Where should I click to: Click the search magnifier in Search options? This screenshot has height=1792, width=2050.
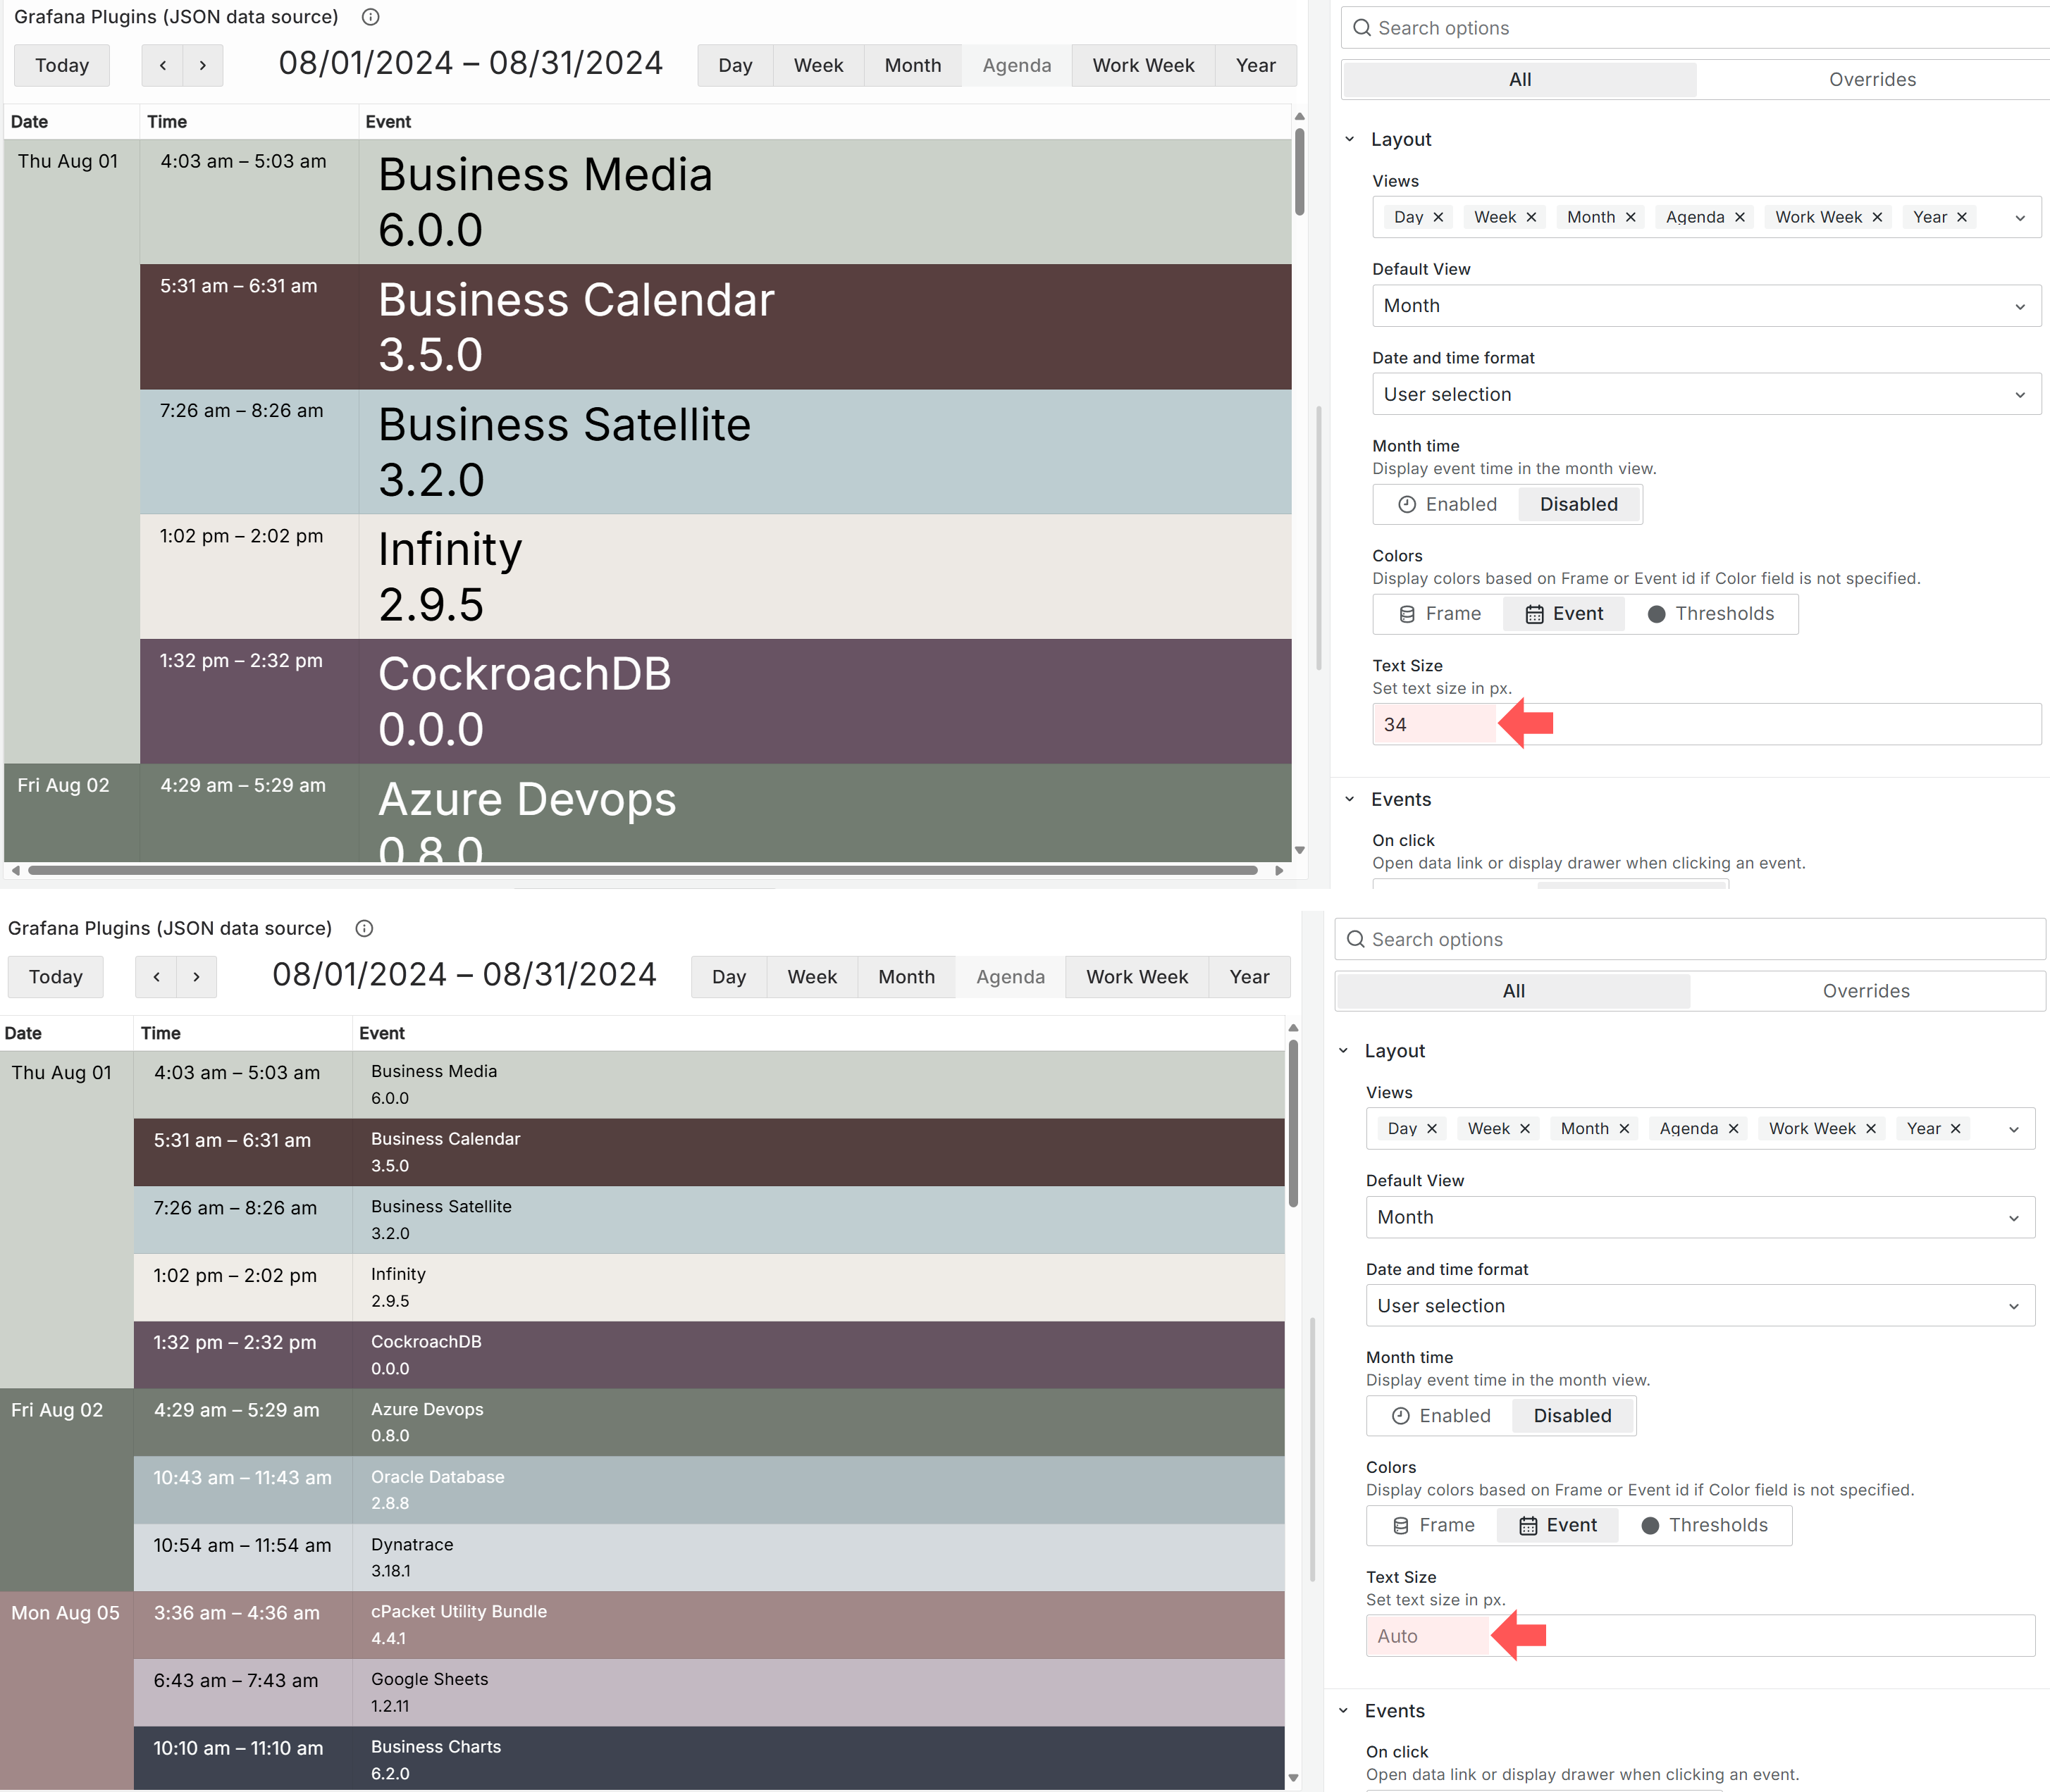click(1364, 27)
